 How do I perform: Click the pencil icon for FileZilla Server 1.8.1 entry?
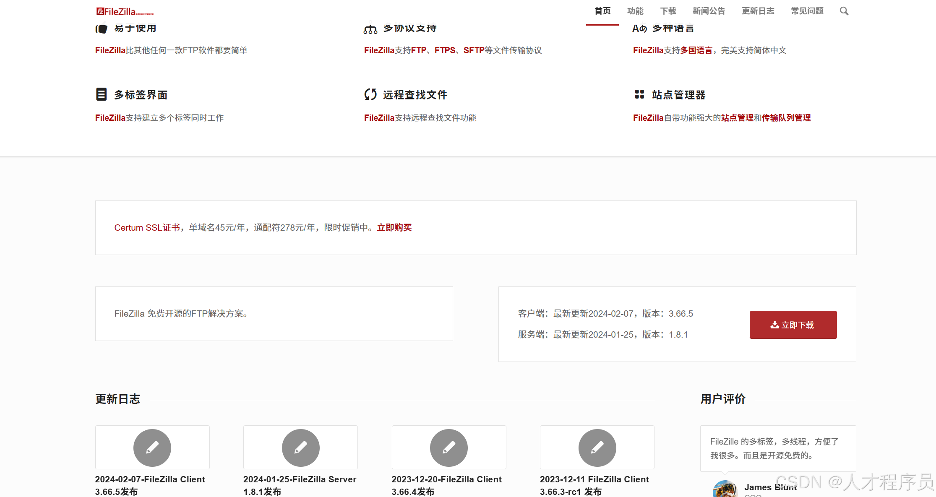click(300, 448)
